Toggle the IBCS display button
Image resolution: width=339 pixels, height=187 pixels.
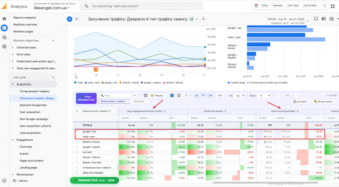click(x=220, y=95)
